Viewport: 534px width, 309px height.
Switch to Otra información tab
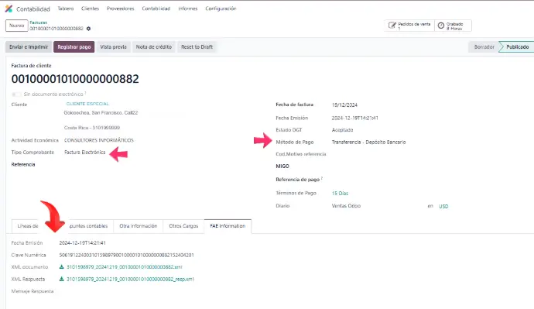click(x=139, y=226)
